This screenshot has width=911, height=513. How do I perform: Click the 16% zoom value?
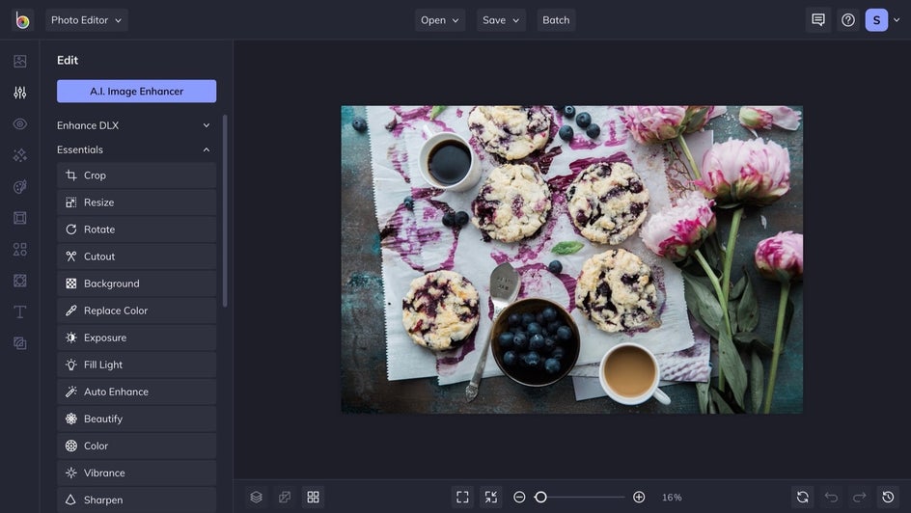(672, 498)
